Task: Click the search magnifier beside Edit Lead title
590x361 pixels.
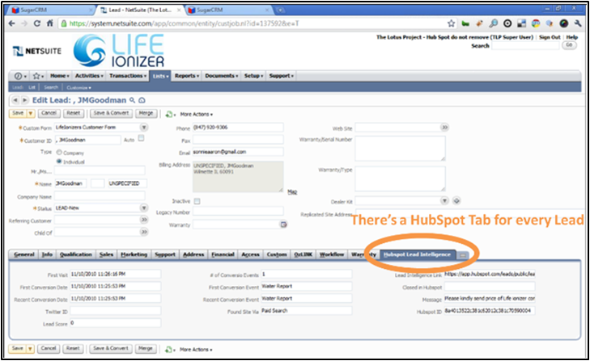Action: click(132, 99)
